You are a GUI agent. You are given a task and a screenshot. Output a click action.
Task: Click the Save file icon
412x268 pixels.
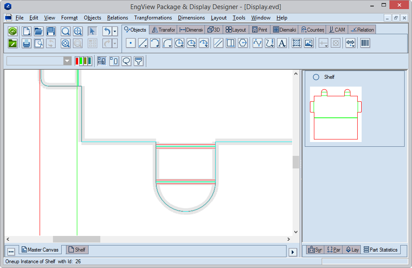click(51, 31)
